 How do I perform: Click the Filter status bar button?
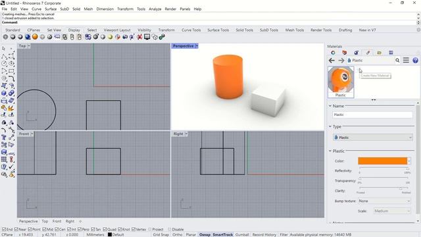coord(284,234)
